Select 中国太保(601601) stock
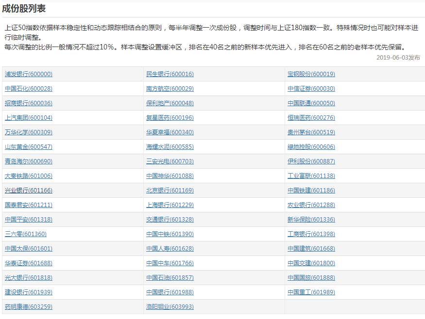Viewport: 425px width, 319px height. [x=29, y=249]
